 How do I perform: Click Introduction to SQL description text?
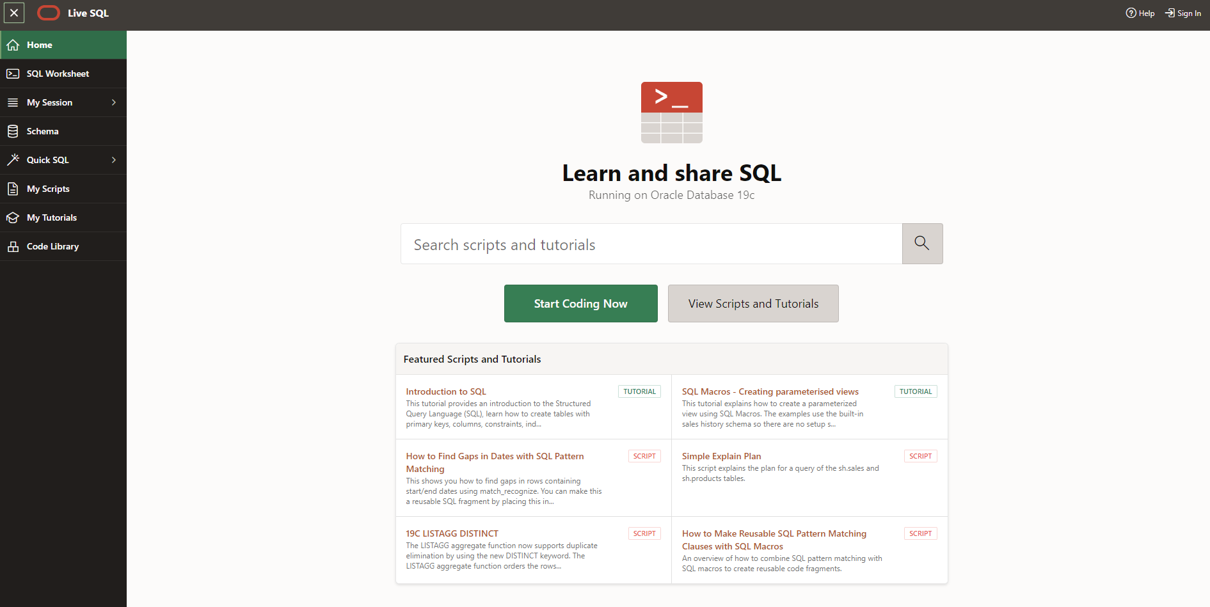498,414
